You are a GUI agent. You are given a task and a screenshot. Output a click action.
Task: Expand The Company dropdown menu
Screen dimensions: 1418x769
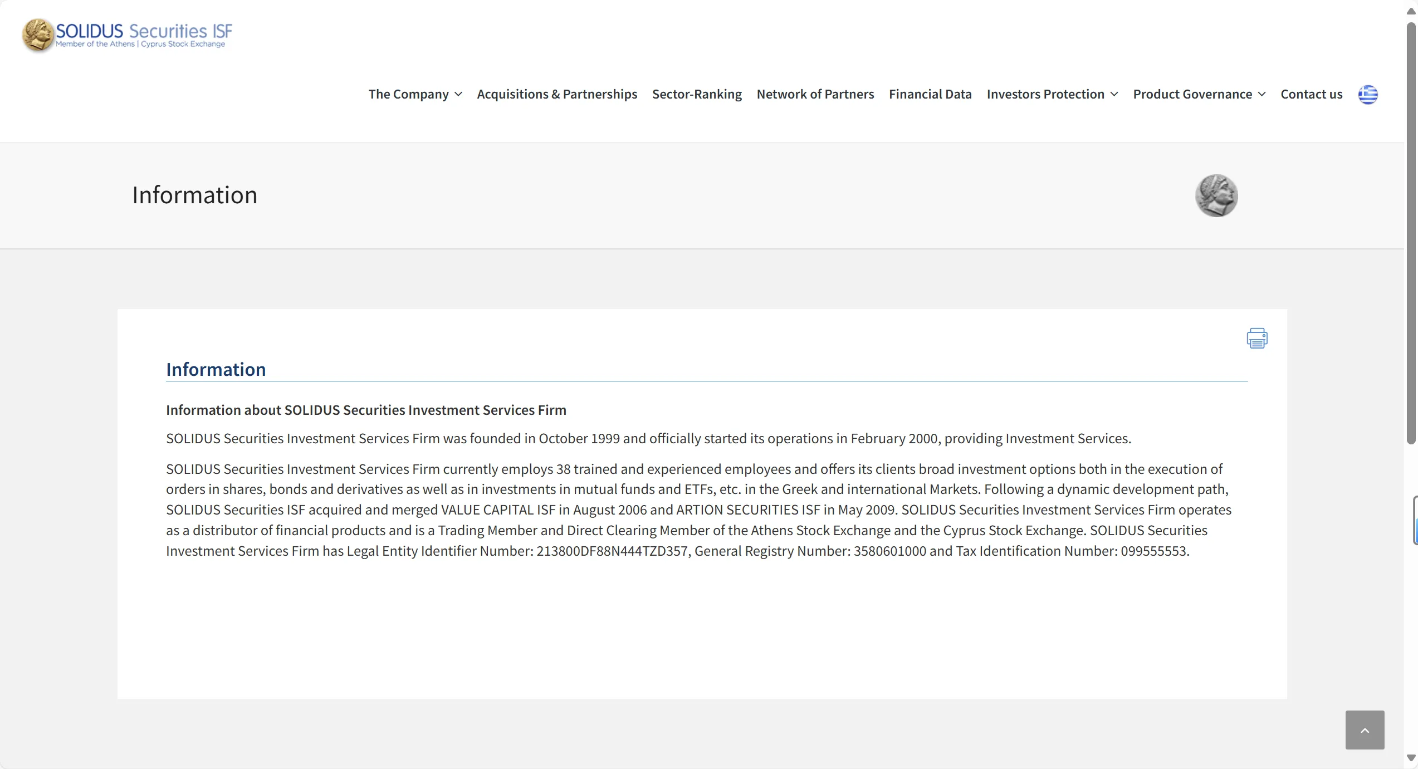point(415,94)
